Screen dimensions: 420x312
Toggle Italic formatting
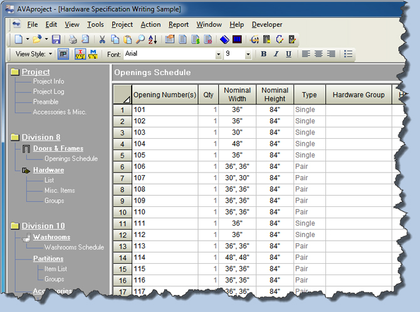click(276, 54)
